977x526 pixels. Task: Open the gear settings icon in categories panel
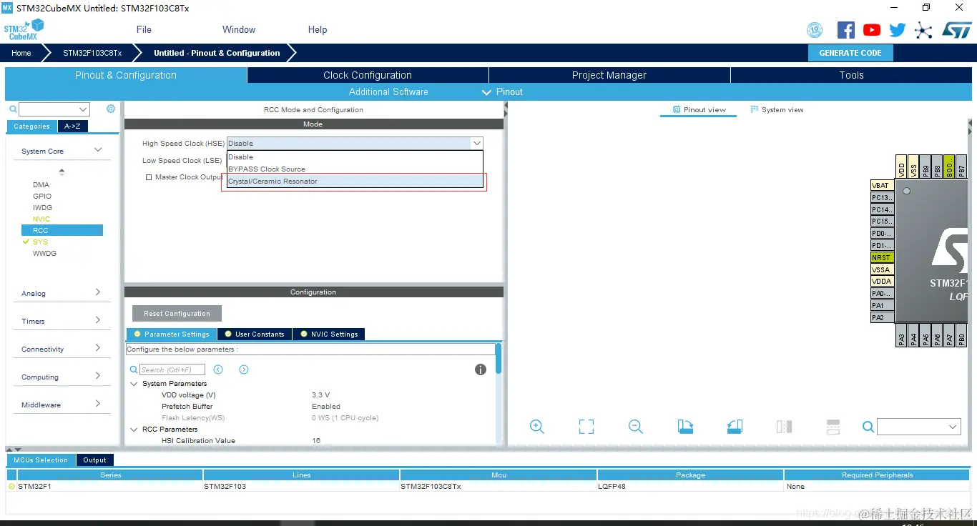pyautogui.click(x=111, y=109)
